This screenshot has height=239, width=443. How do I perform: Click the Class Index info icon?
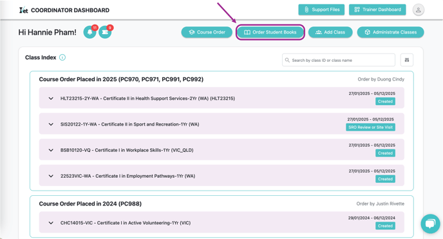[x=62, y=57]
